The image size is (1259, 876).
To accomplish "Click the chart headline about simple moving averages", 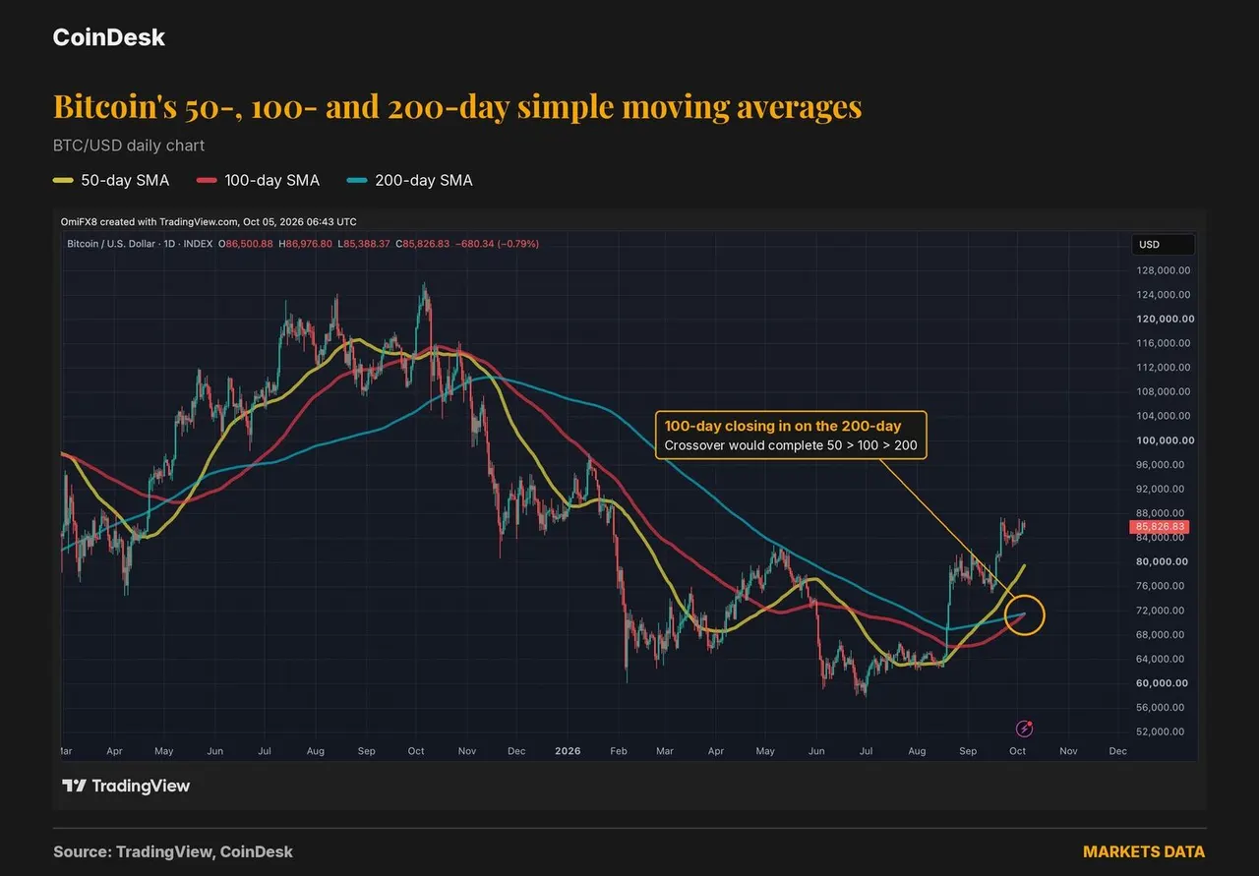I will (457, 106).
